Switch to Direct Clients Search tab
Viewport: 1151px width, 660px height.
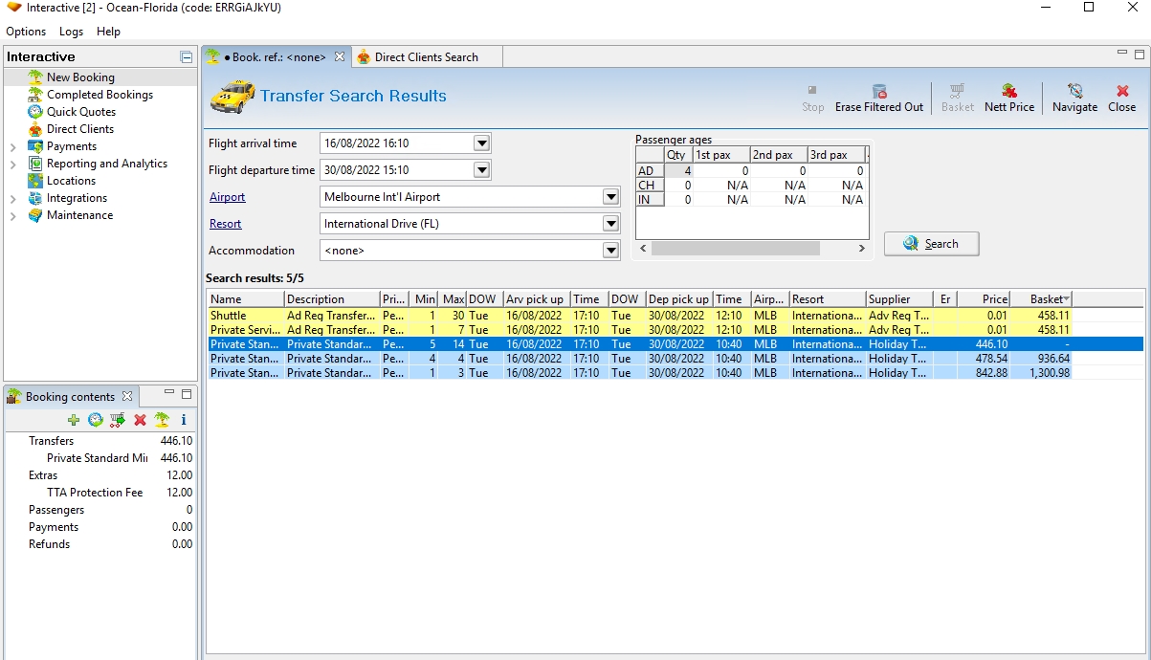pos(426,57)
